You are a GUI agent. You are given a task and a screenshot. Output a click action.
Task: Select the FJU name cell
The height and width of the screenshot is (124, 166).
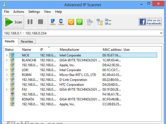[24, 90]
